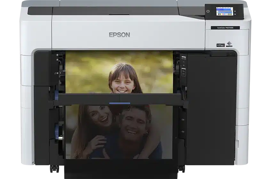Screen dimensions: 271x179
Task: Click the black UltraChrome Pro badge
Action: 221,45
